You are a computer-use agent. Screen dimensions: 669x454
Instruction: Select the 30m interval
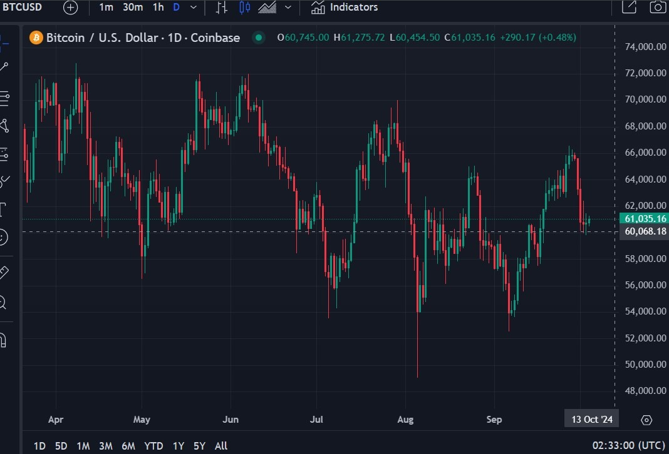coord(133,8)
